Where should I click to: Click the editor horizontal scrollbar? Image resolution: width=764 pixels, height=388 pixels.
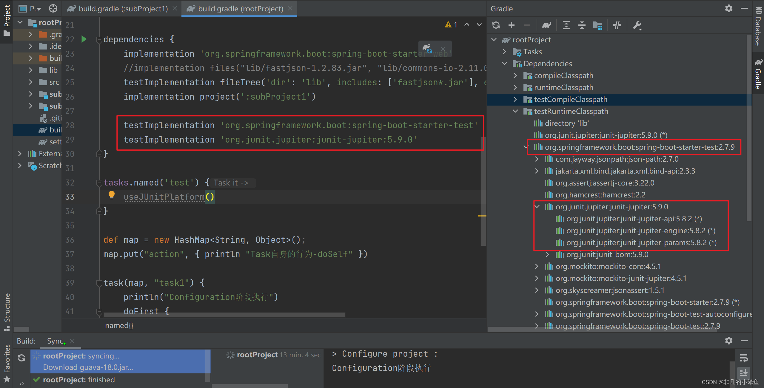[x=224, y=315]
